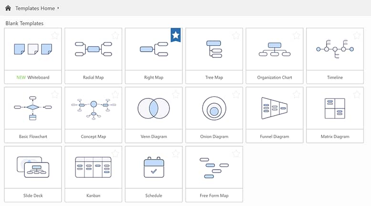Expand the Templates Home breadcrumb arrow
The image size is (371, 206).
(x=58, y=8)
